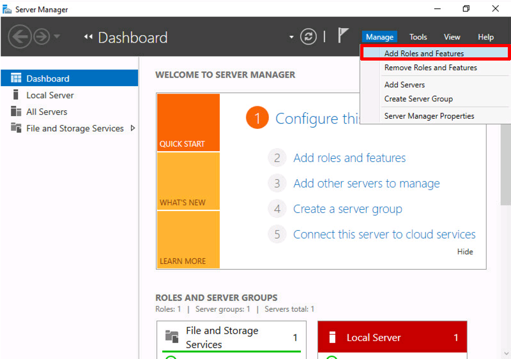511x359 pixels.
Task: Choose Add Servers from Manage menu
Action: [x=436, y=85]
